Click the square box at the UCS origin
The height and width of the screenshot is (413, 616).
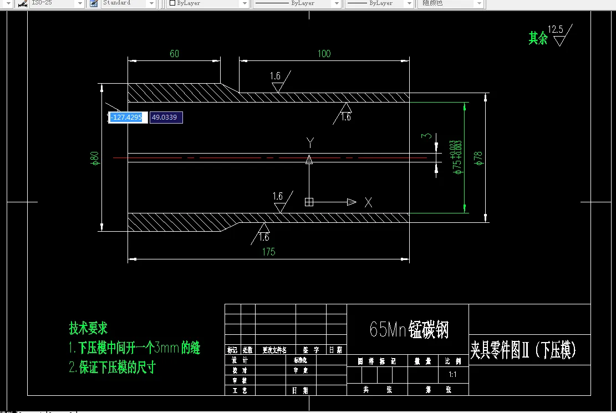tap(309, 202)
